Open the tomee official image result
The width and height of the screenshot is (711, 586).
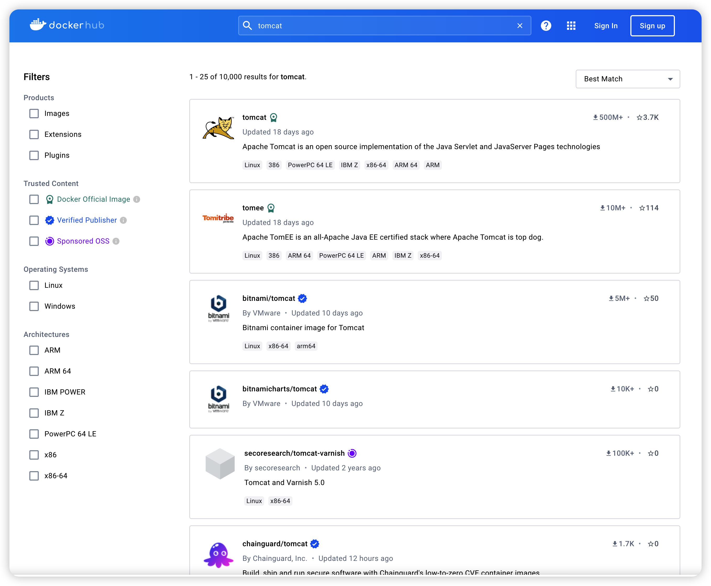[253, 208]
